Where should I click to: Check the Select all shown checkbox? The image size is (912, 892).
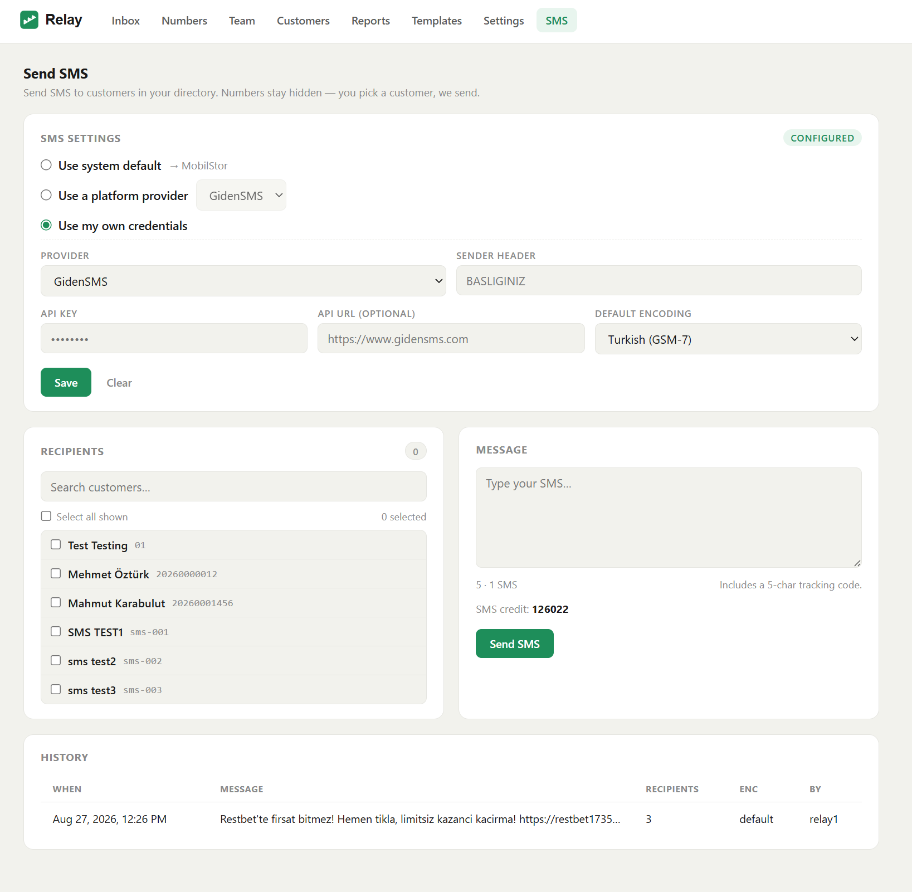click(46, 516)
